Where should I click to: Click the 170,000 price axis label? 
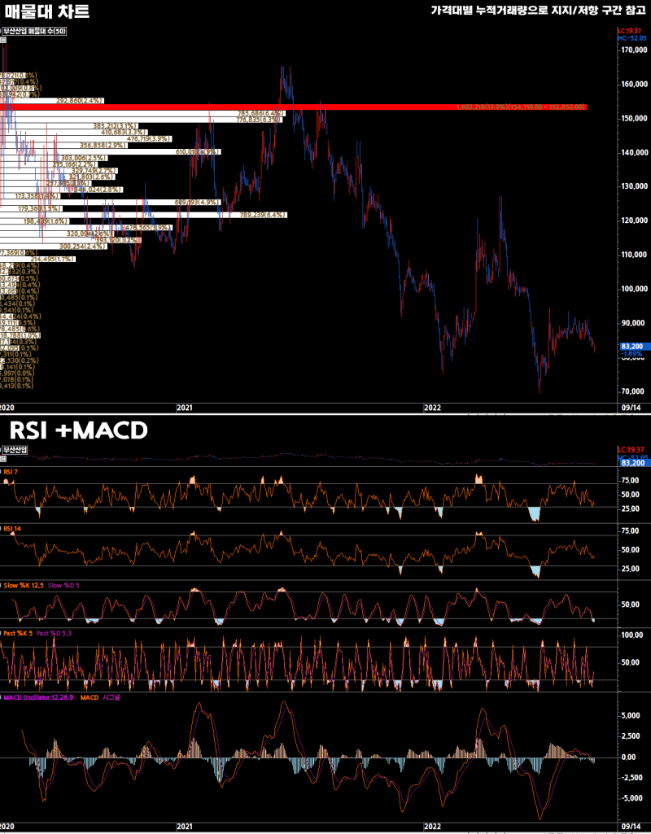pyautogui.click(x=633, y=50)
